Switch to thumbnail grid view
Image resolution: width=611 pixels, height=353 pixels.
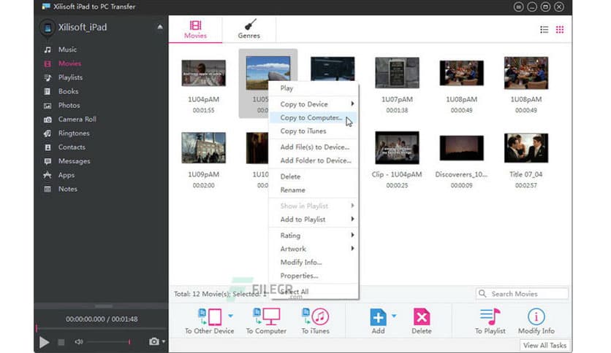(560, 30)
